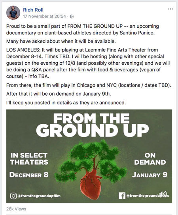Toggle the video sound speaker icon
The image size is (178, 215).
[x=163, y=194]
